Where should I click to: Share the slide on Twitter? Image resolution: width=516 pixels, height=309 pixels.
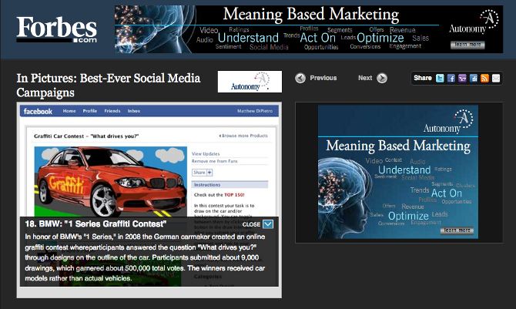point(440,78)
